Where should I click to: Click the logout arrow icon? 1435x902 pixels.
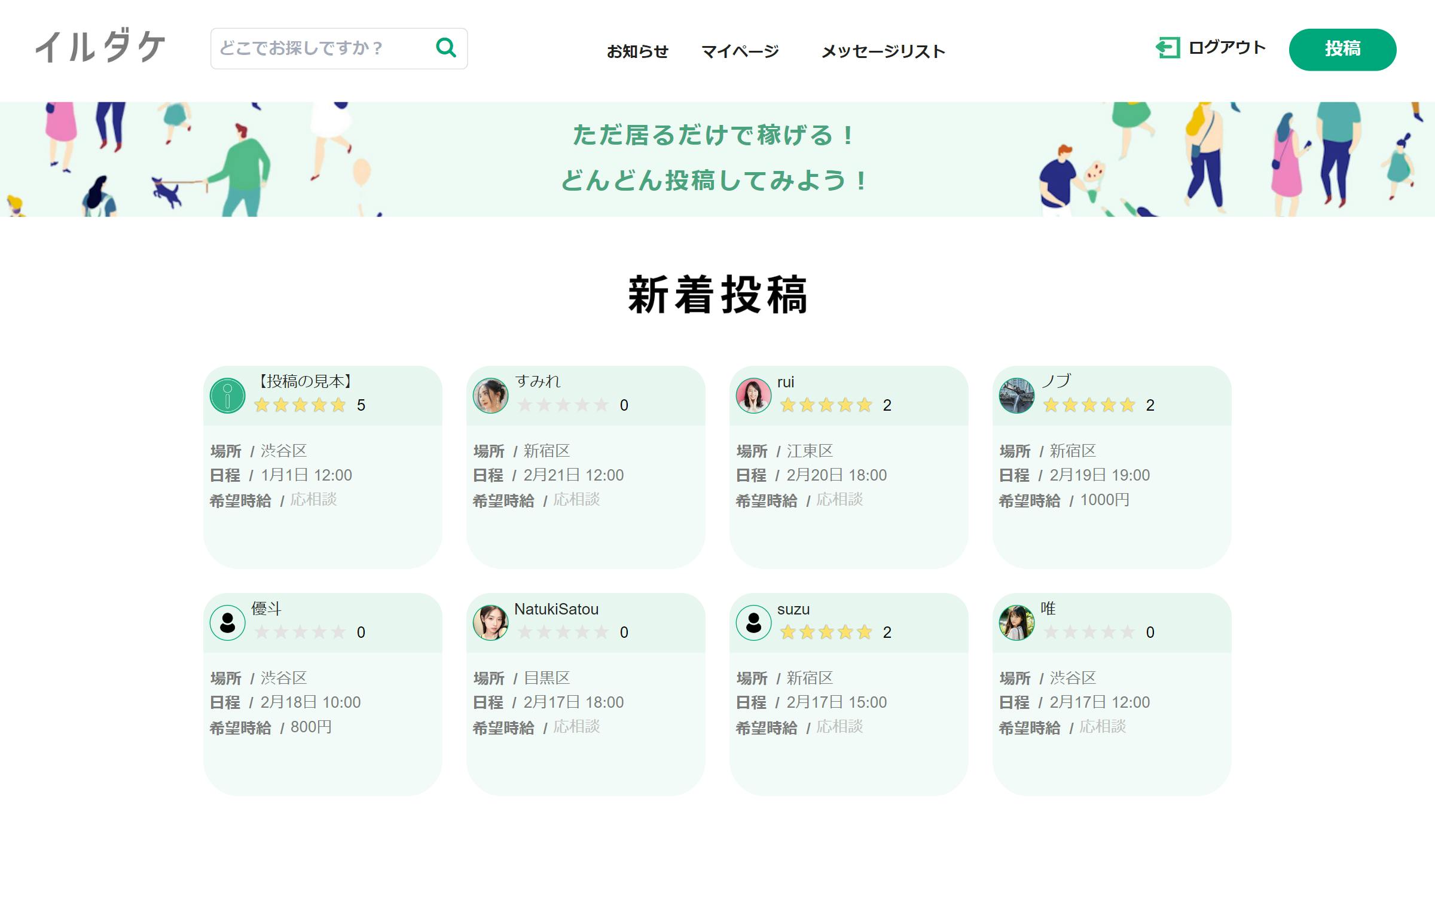click(1167, 48)
